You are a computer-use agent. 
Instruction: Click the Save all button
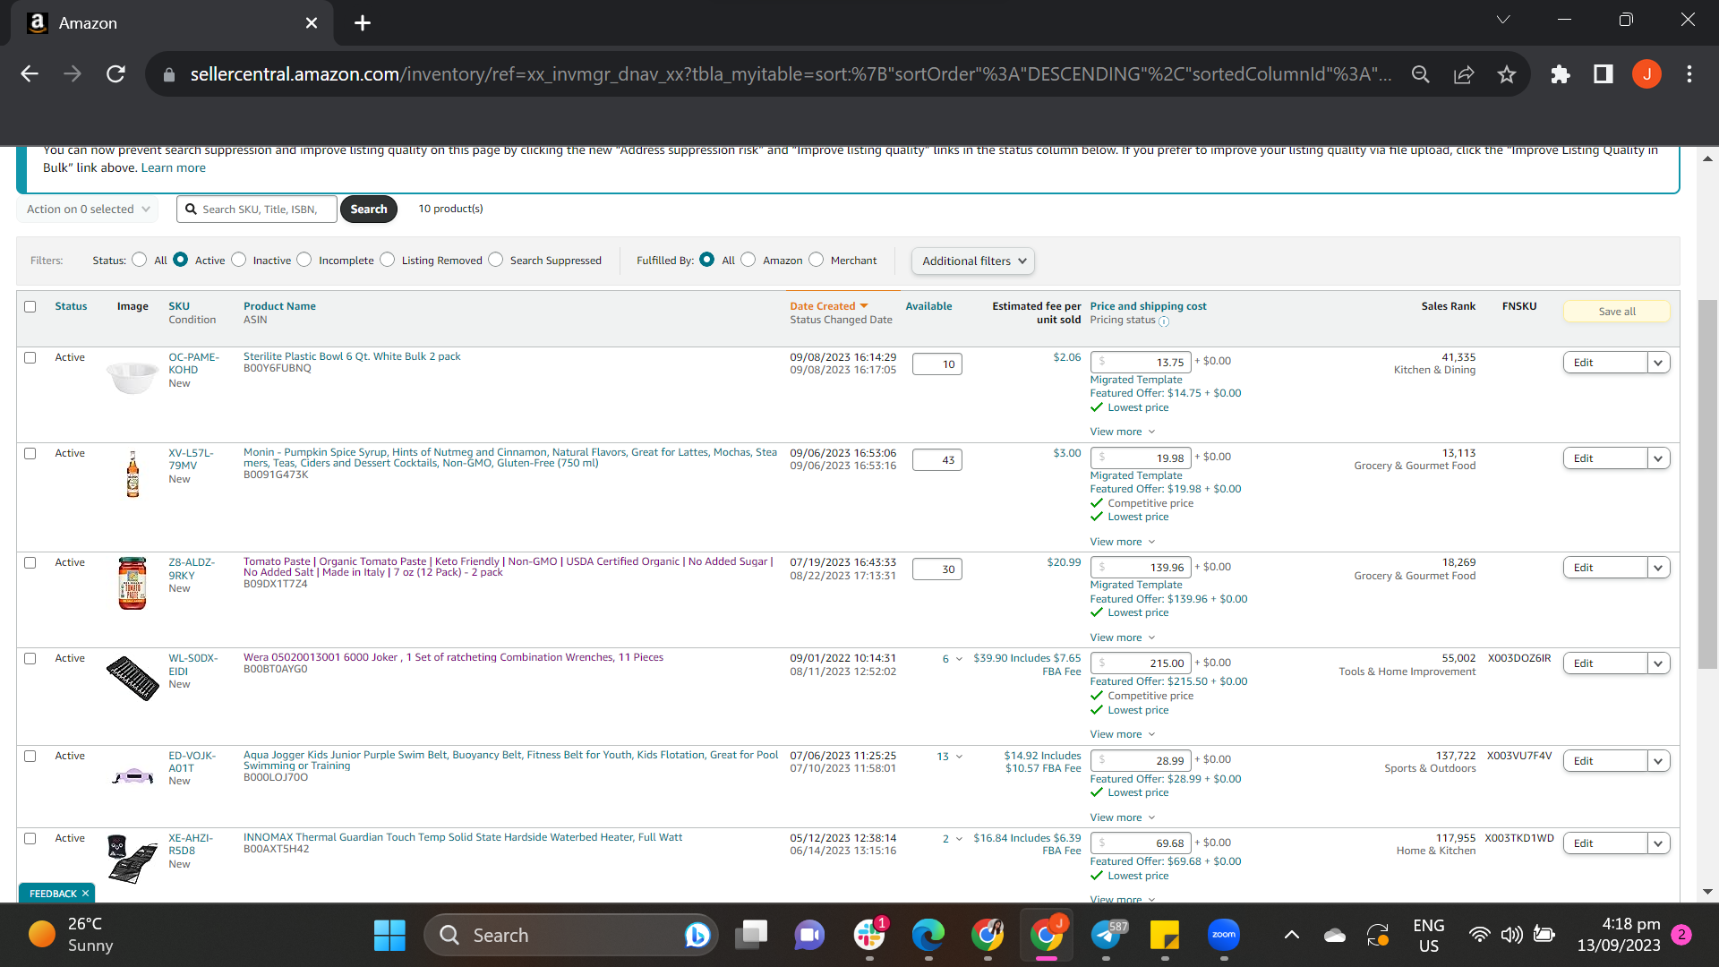(1617, 312)
